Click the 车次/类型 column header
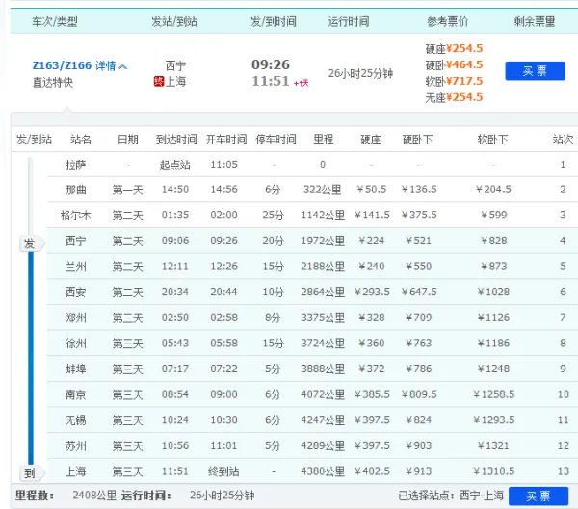Image resolution: width=578 pixels, height=509 pixels. point(55,22)
